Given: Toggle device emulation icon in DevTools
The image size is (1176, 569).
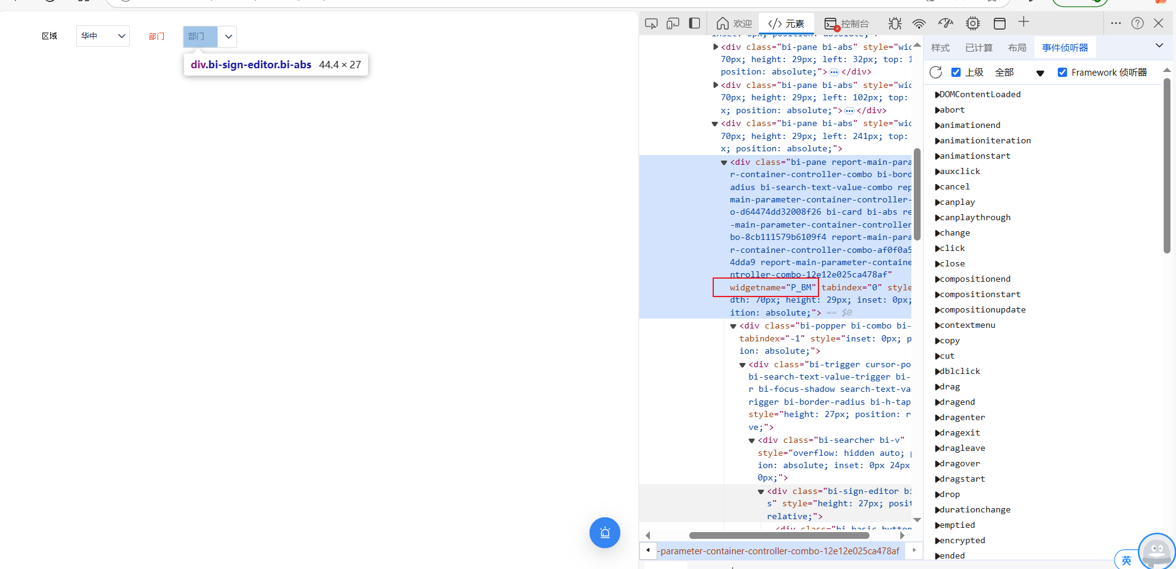Looking at the screenshot, I should point(673,23).
